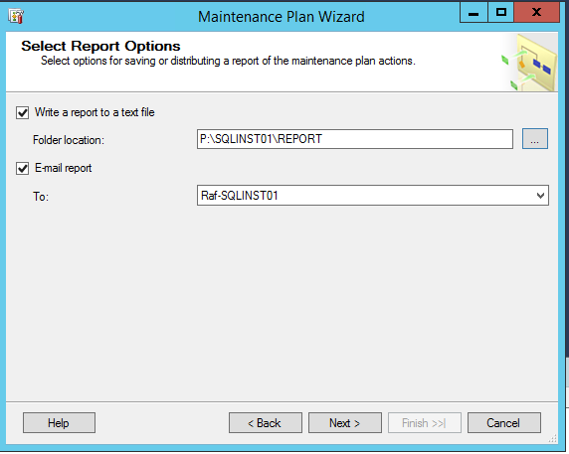
Task: Toggle the E-mail report checkbox
Action: (22, 169)
